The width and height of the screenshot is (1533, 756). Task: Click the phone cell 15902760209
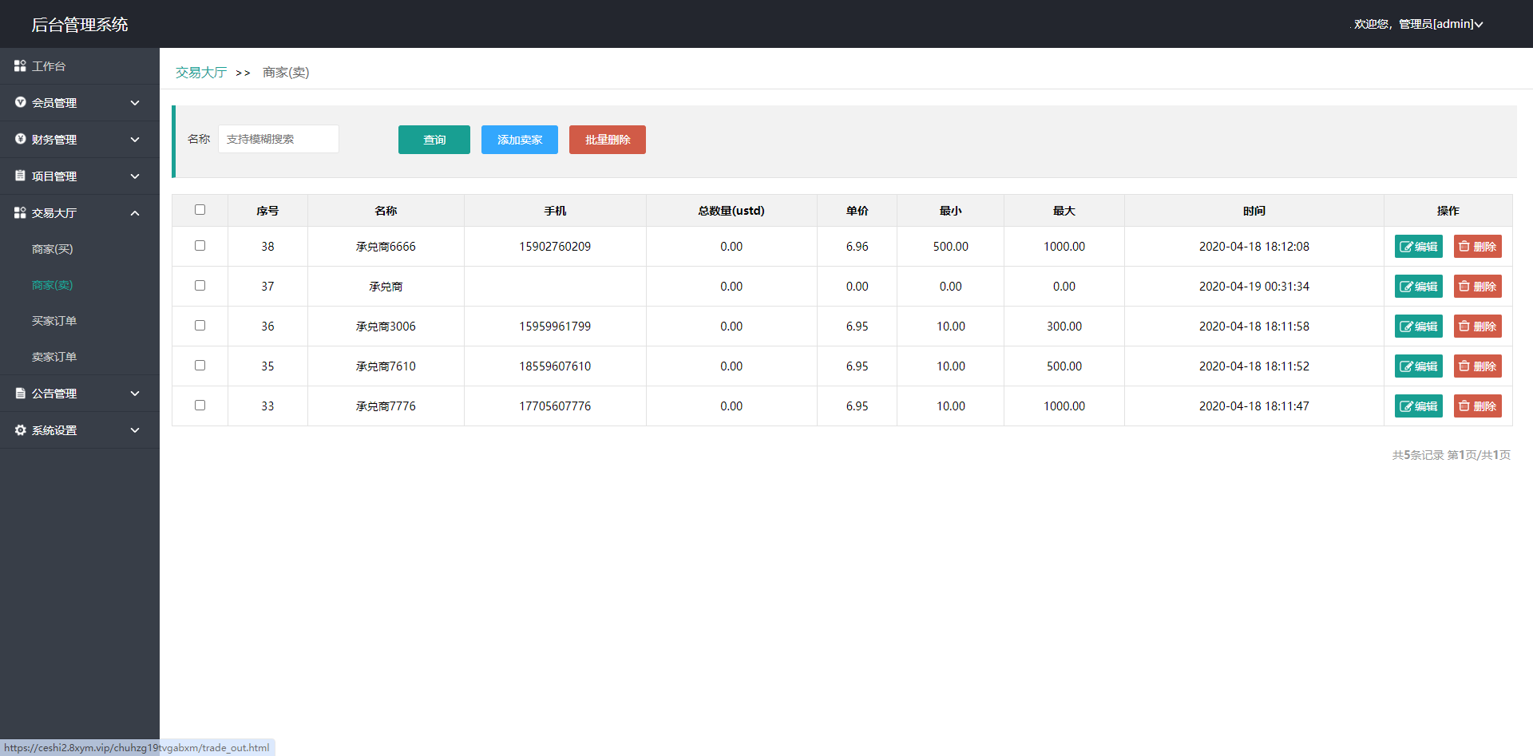point(555,247)
